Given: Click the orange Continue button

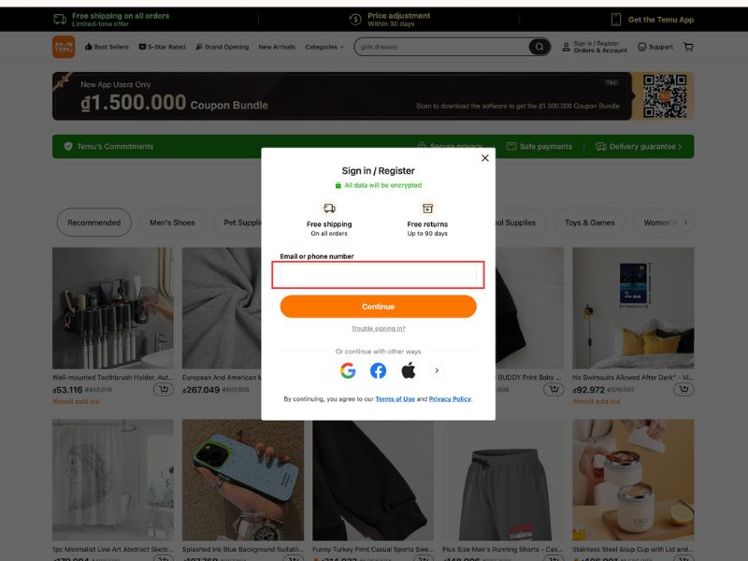Looking at the screenshot, I should tap(378, 307).
